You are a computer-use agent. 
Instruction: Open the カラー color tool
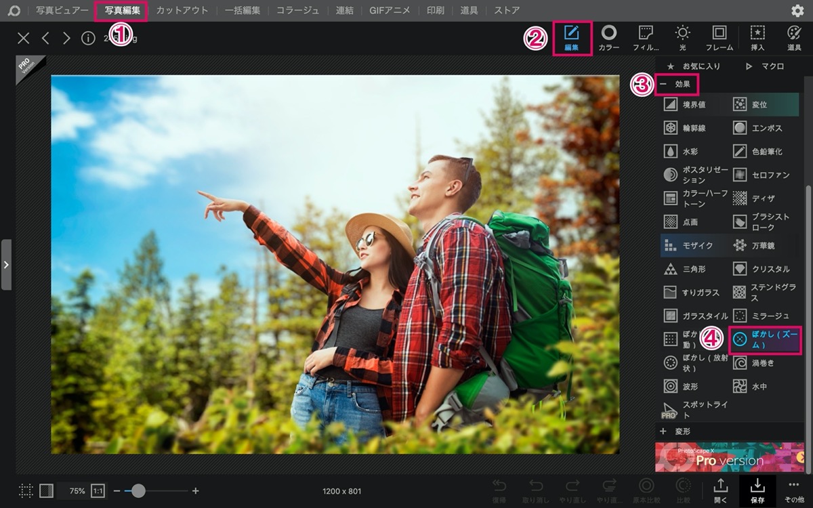(x=608, y=38)
